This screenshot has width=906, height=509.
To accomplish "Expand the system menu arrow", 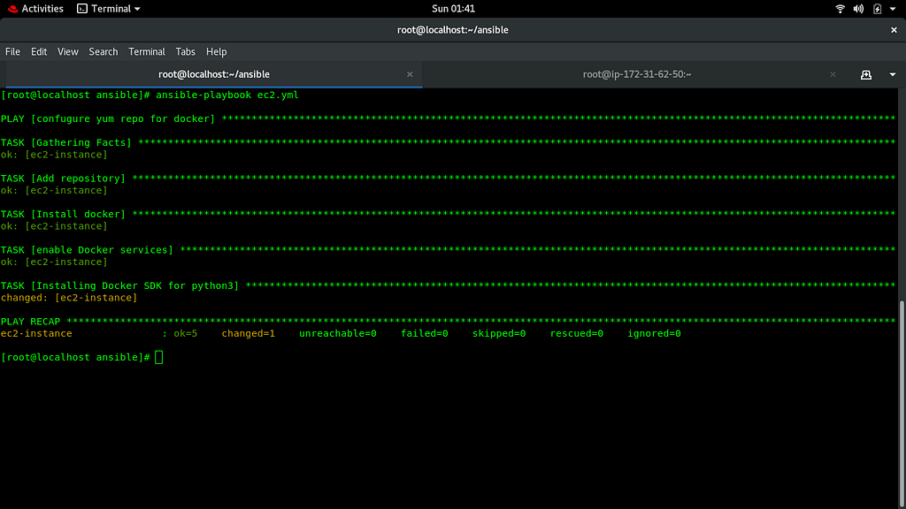I will tap(893, 9).
